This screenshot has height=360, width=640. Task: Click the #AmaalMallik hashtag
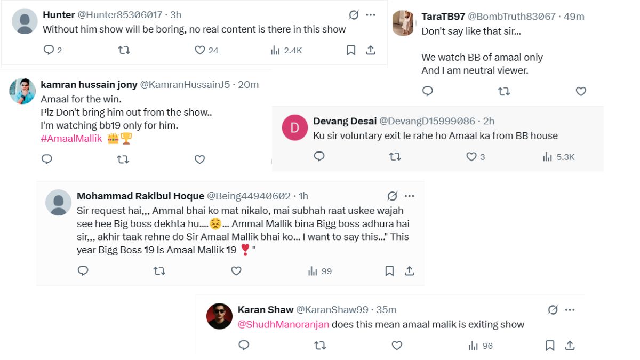71,139
